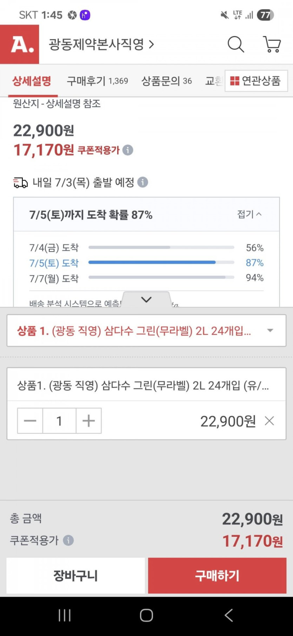This screenshot has height=636, width=293.
Task: Edit the quantity number field
Action: point(59,421)
